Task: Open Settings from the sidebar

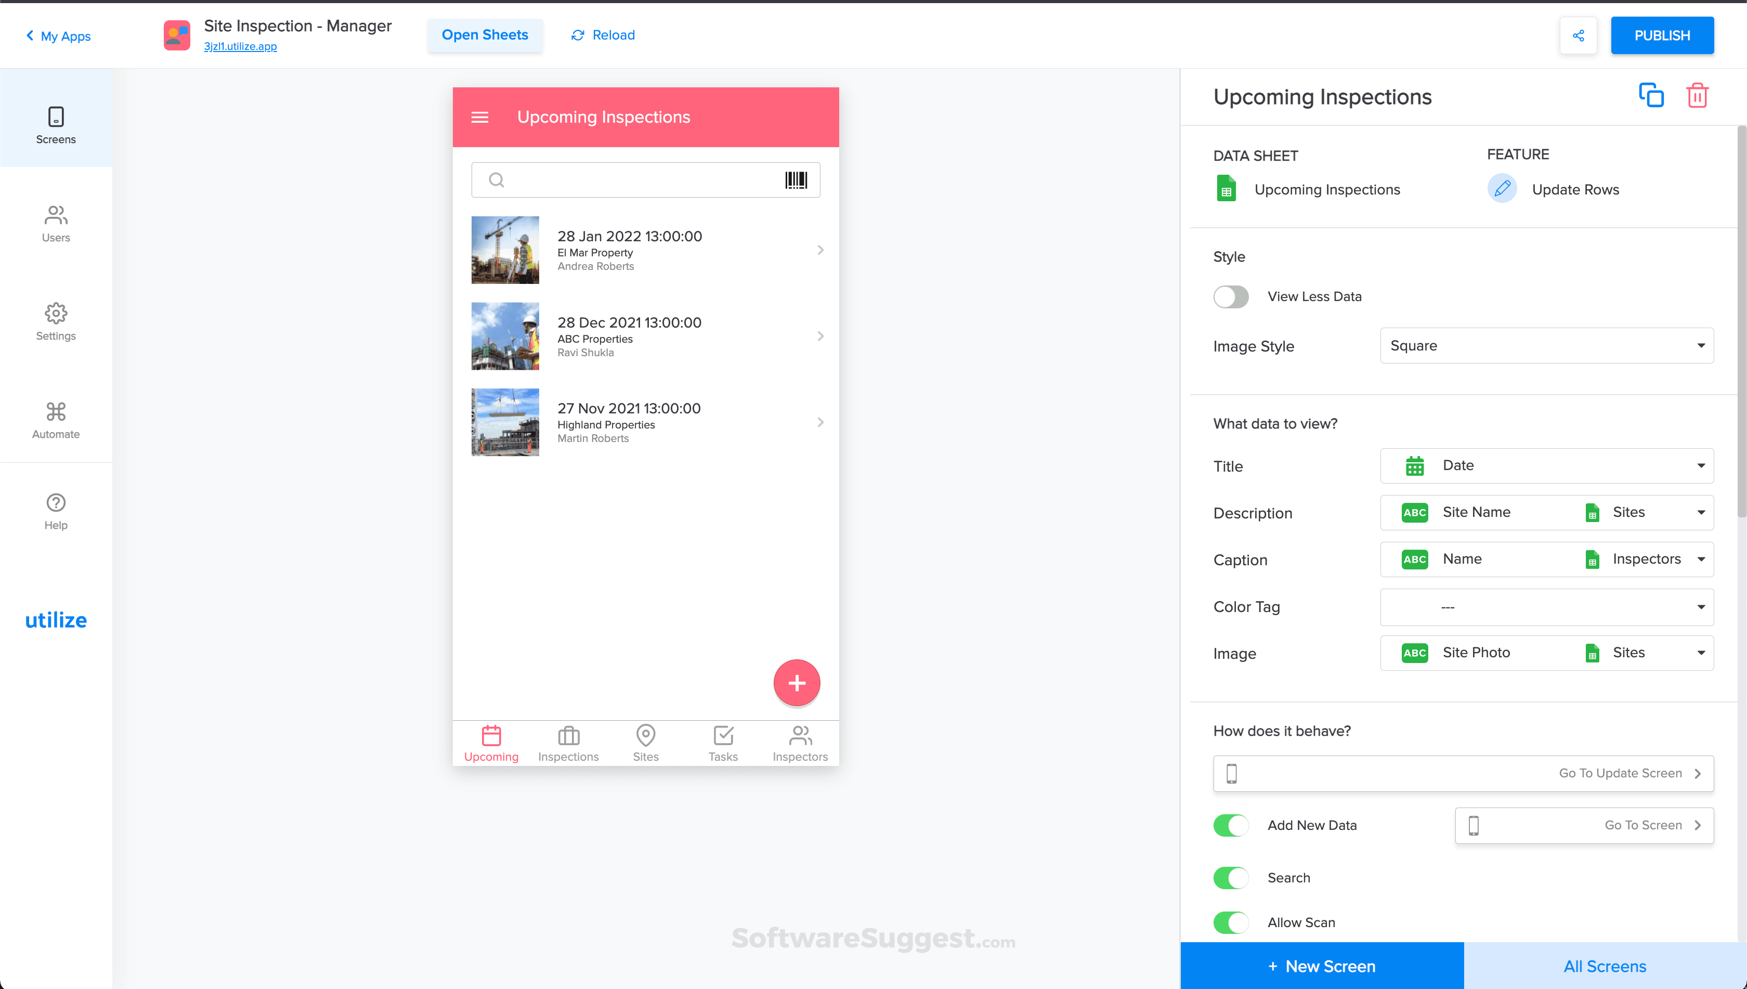Action: [x=56, y=321]
